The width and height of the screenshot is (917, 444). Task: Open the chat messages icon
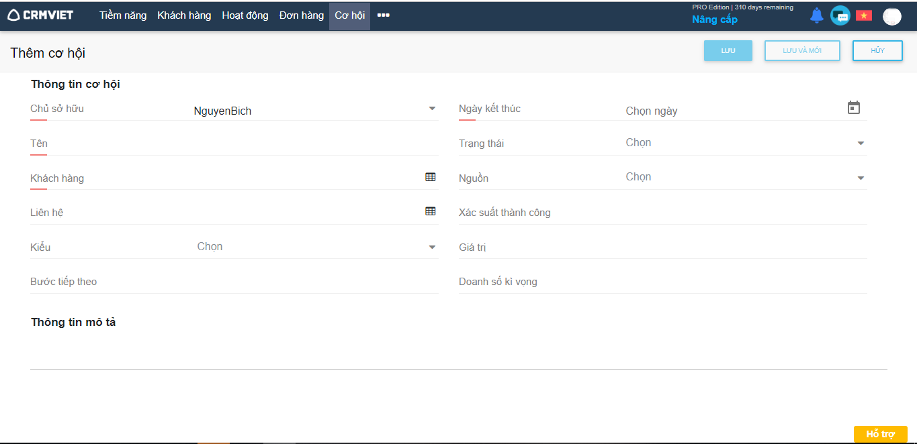point(840,15)
